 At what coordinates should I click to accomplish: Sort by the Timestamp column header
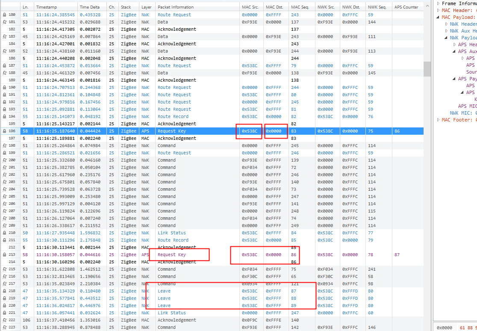coord(56,7)
